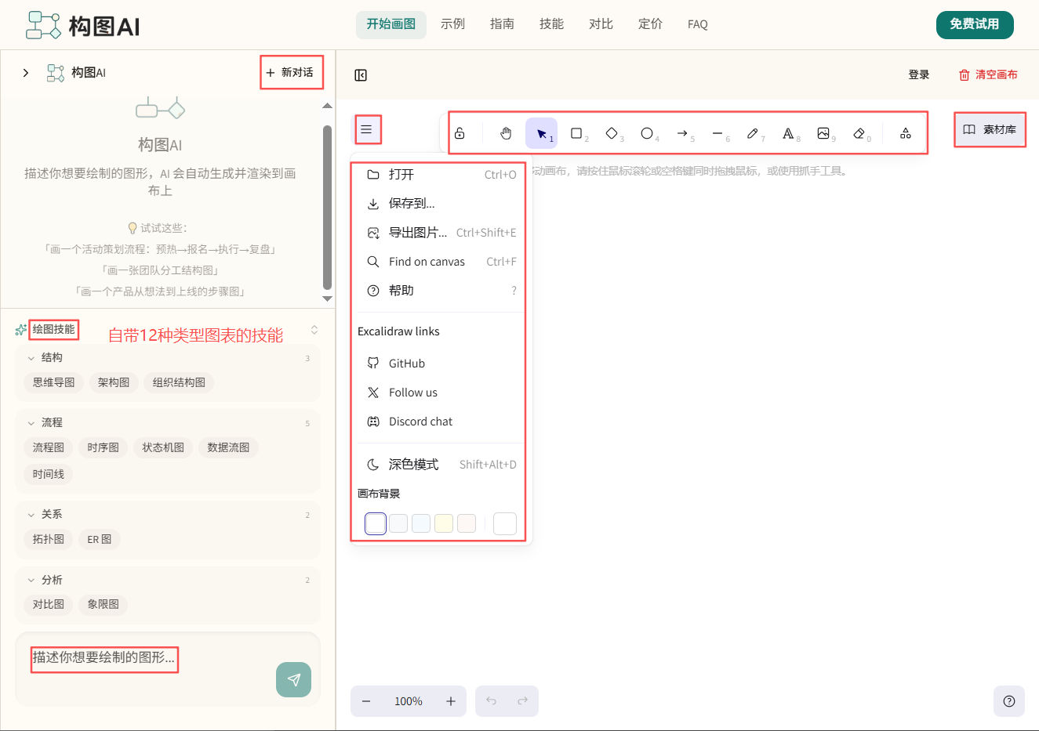The height and width of the screenshot is (731, 1039).
Task: Collapse the 分析 skill group
Action: pos(31,581)
